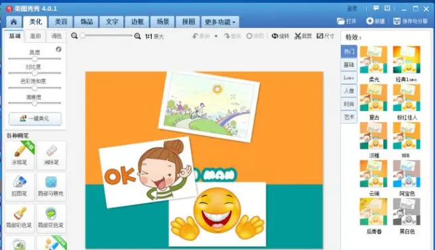Screen dimensions: 435x250
Task: Pick the 局部彩色笔 tool
Action: click(x=19, y=218)
